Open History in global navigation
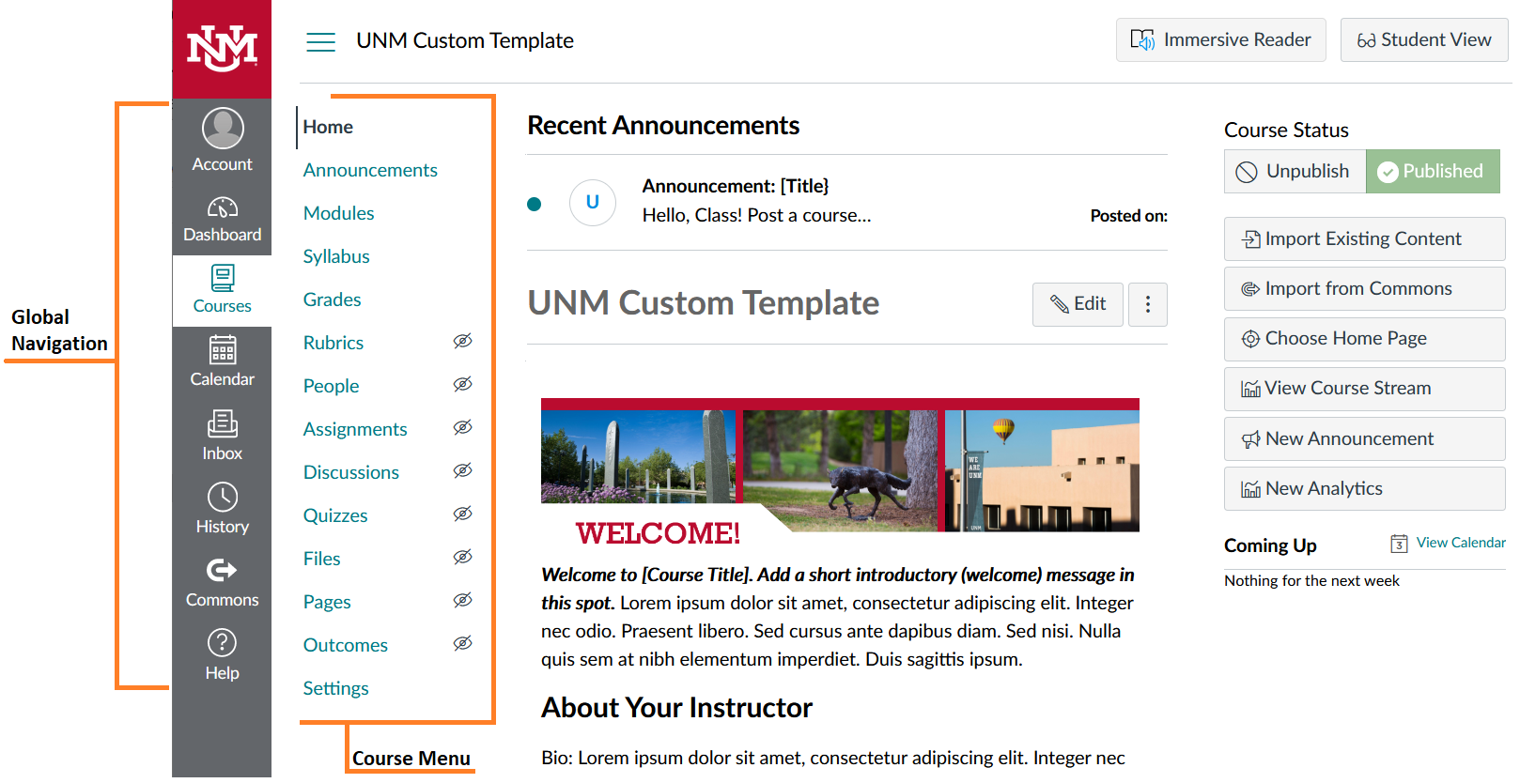1520x783 pixels. (222, 509)
